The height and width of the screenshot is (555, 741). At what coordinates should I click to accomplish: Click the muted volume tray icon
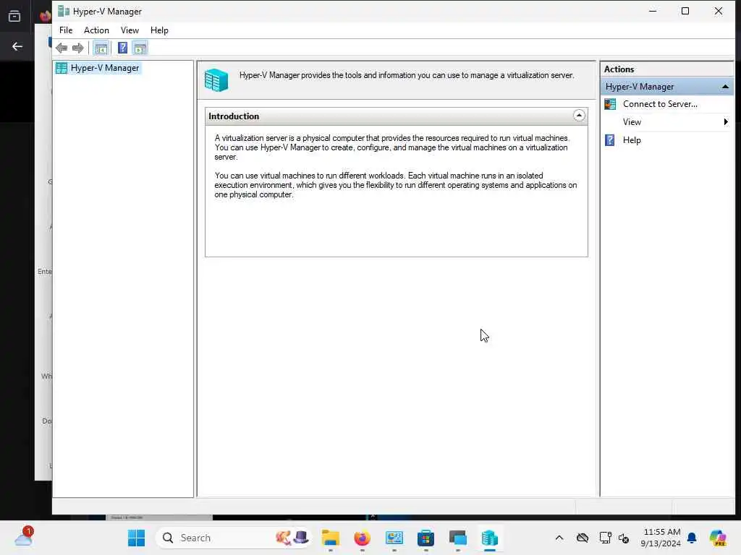click(624, 538)
